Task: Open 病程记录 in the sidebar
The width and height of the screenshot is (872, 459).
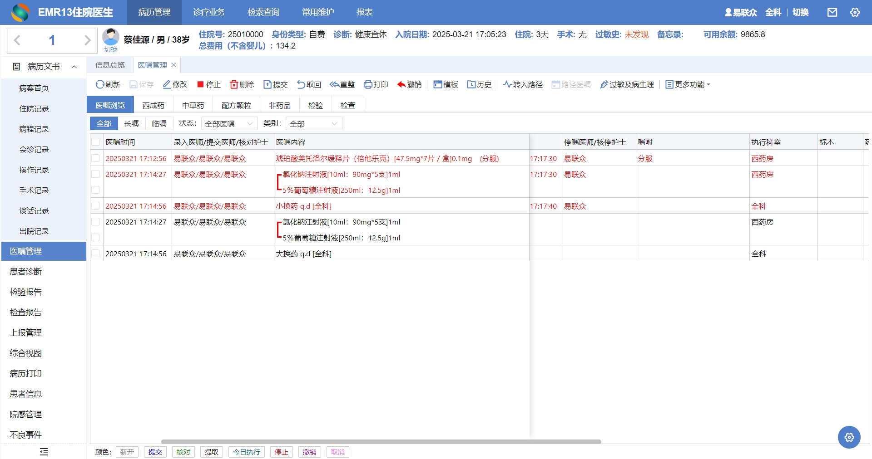Action: pyautogui.click(x=34, y=129)
